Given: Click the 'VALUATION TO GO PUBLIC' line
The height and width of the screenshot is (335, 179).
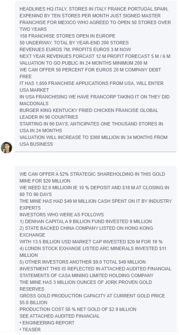Looking at the screenshot, I should [83, 63].
